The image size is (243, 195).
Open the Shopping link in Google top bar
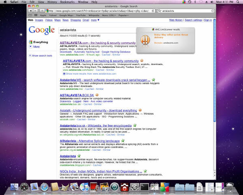[x=75, y=20]
